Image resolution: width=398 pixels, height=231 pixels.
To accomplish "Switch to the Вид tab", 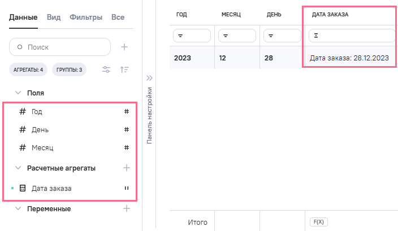I will click(x=54, y=18).
